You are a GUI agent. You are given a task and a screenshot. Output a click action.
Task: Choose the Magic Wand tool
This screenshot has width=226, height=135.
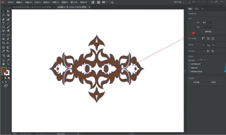point(3,15)
